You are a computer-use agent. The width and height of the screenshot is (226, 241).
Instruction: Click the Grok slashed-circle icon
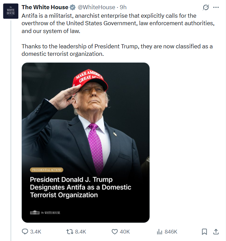click(206, 7)
